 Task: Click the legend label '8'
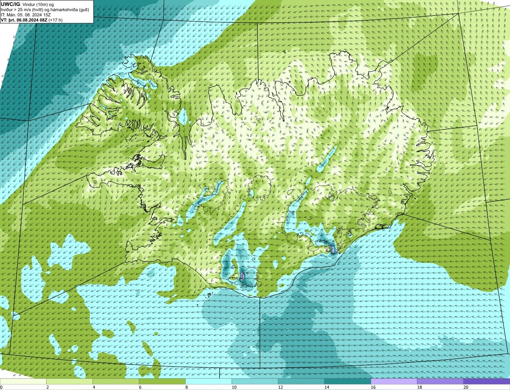186,387
